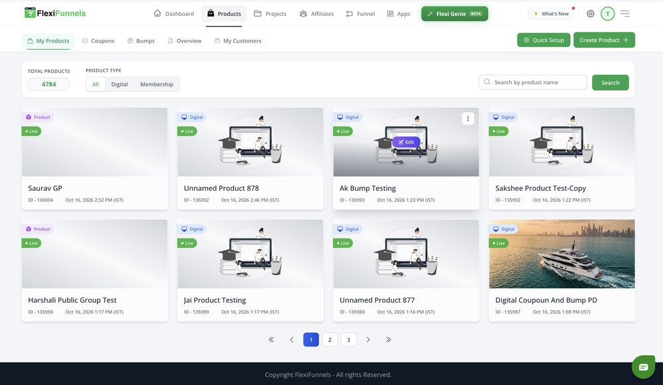Click the Unnamed Product 878 title
Screen dimensions: 663x385
tap(221, 188)
